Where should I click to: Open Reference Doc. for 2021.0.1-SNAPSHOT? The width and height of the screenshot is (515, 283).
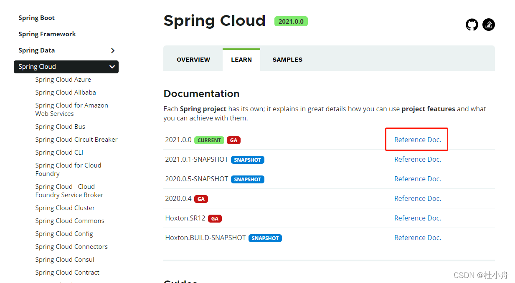418,159
